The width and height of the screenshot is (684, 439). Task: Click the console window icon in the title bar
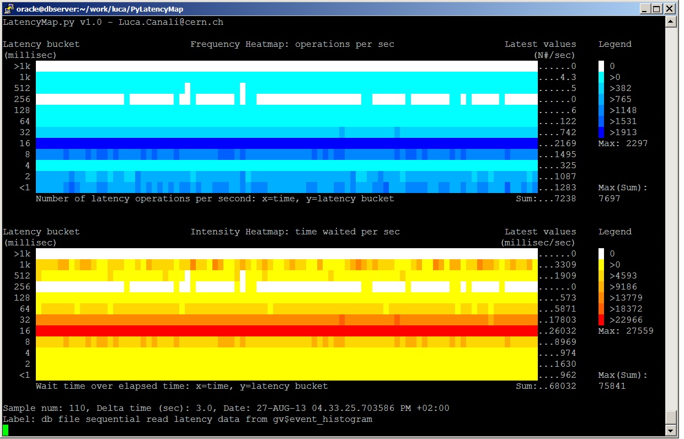point(8,8)
